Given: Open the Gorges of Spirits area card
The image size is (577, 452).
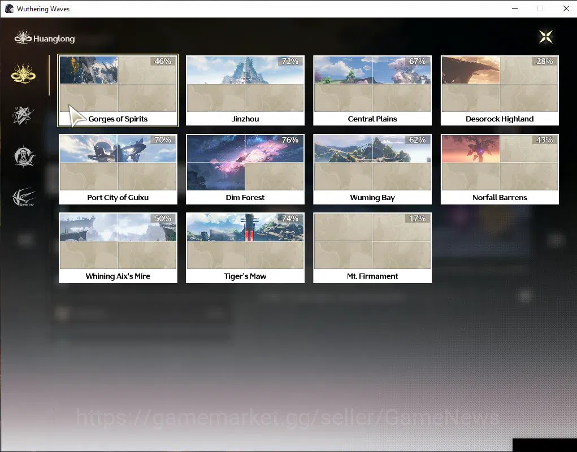Looking at the screenshot, I should (118, 90).
